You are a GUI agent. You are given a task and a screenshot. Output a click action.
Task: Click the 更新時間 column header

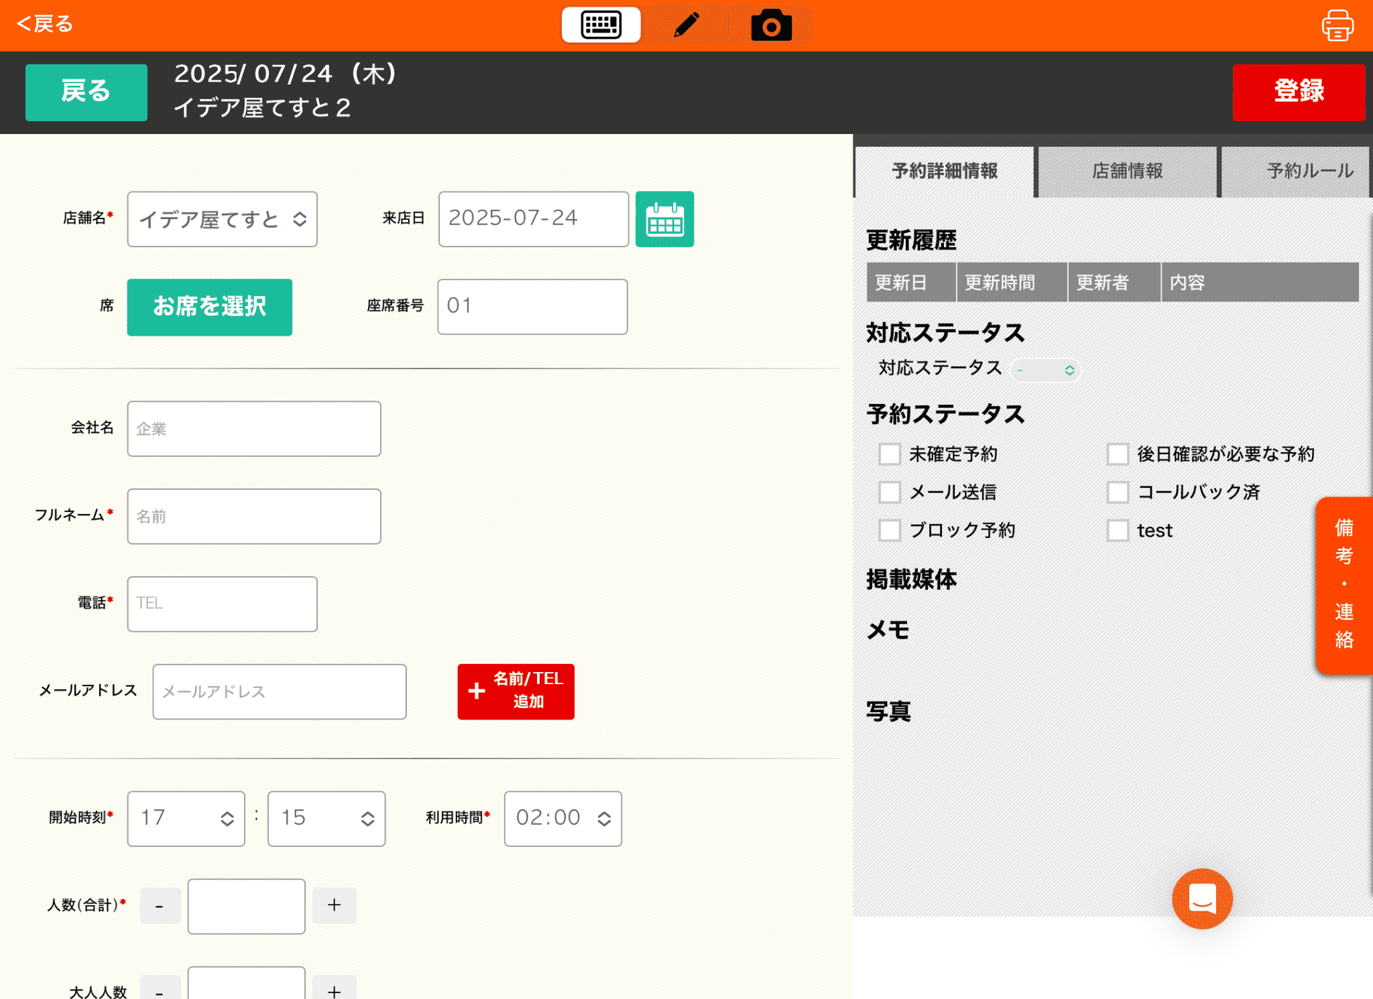coord(1012,282)
